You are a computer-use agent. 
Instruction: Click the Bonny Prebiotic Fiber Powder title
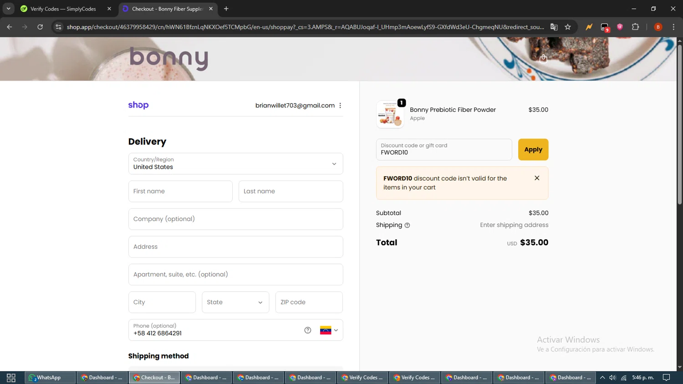point(453,110)
